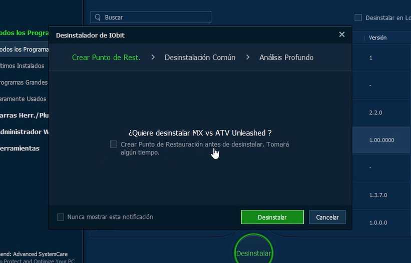Click the chevron before Análisis Profundo
The height and width of the screenshot is (263, 411).
tap(248, 57)
